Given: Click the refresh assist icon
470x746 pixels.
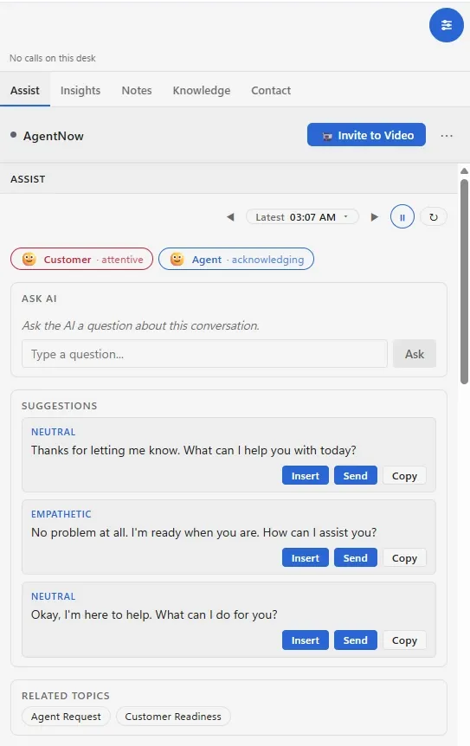Looking at the screenshot, I should (434, 217).
